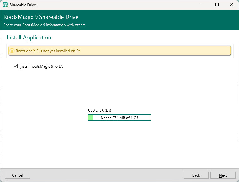The image size is (239, 182).
Task: Close the Shareable Drive window
Action: [231, 5]
